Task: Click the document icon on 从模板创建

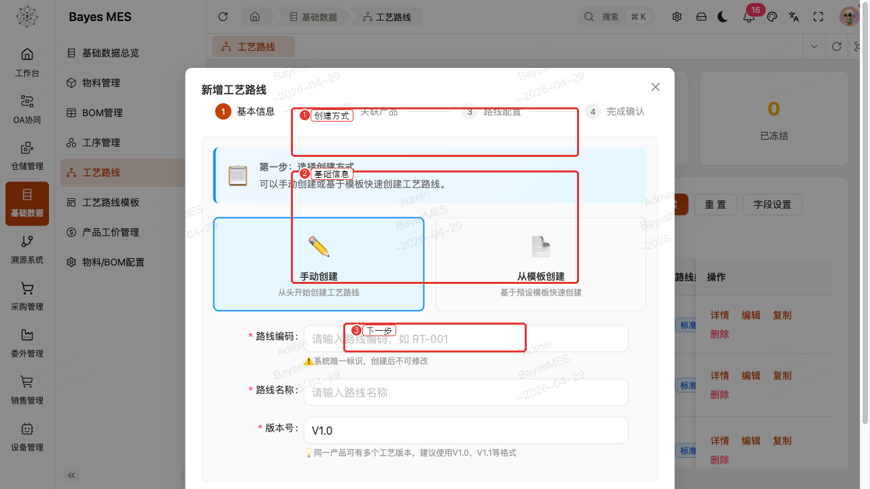Action: click(541, 247)
